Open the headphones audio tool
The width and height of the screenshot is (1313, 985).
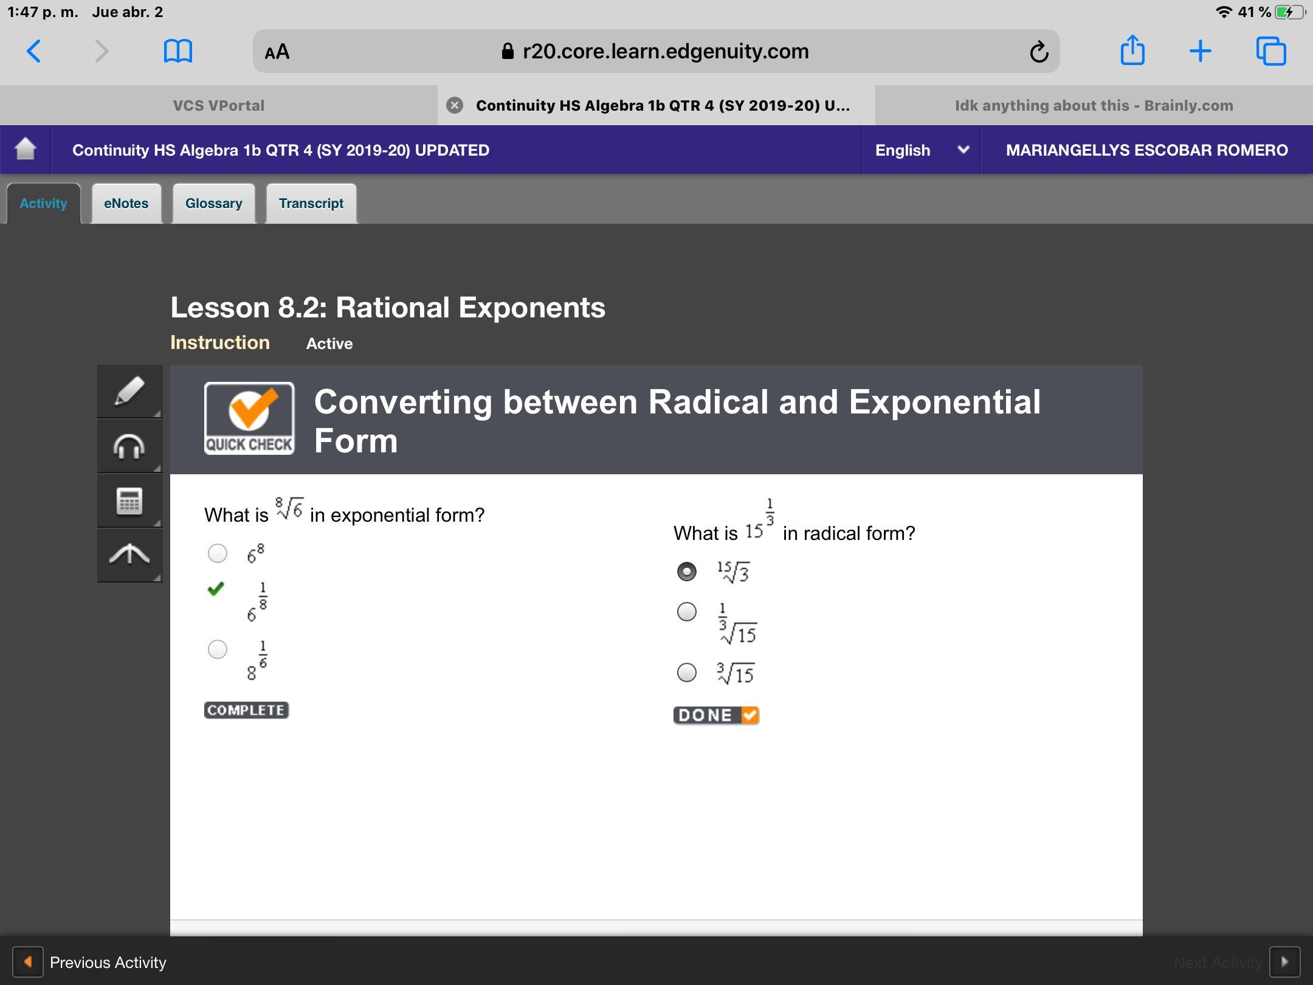[129, 446]
